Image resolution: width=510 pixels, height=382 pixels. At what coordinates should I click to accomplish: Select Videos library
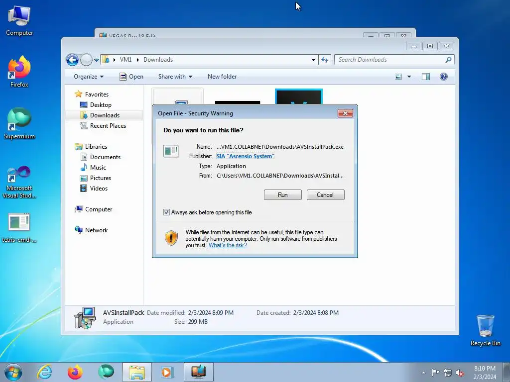[x=99, y=189]
